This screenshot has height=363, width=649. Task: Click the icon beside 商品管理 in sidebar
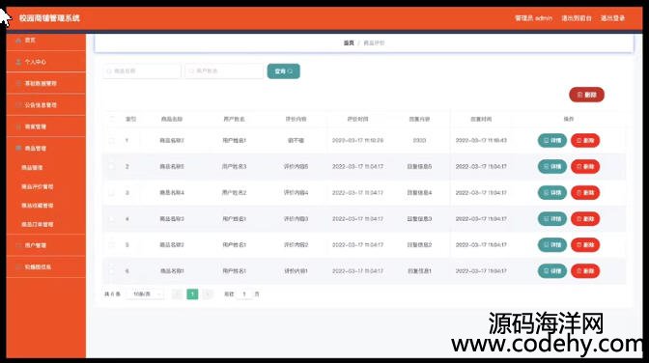18,148
